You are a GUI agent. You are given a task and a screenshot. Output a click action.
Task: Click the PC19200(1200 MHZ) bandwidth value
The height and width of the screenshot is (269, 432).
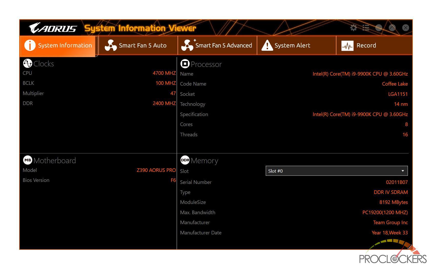pyautogui.click(x=385, y=212)
